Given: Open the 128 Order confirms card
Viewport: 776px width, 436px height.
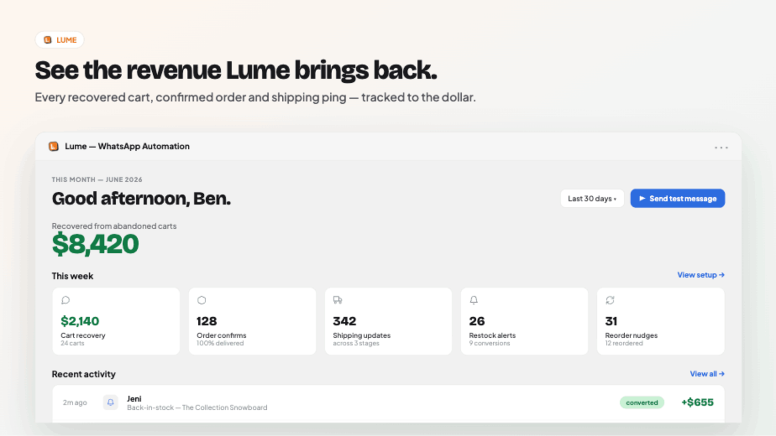Looking at the screenshot, I should [252, 321].
